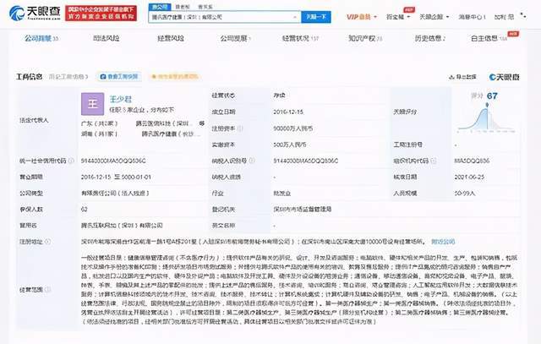The width and height of the screenshot is (541, 344).
Task: Click the registration authority 深圳市市场监督管理局
Action: pyautogui.click(x=303, y=210)
